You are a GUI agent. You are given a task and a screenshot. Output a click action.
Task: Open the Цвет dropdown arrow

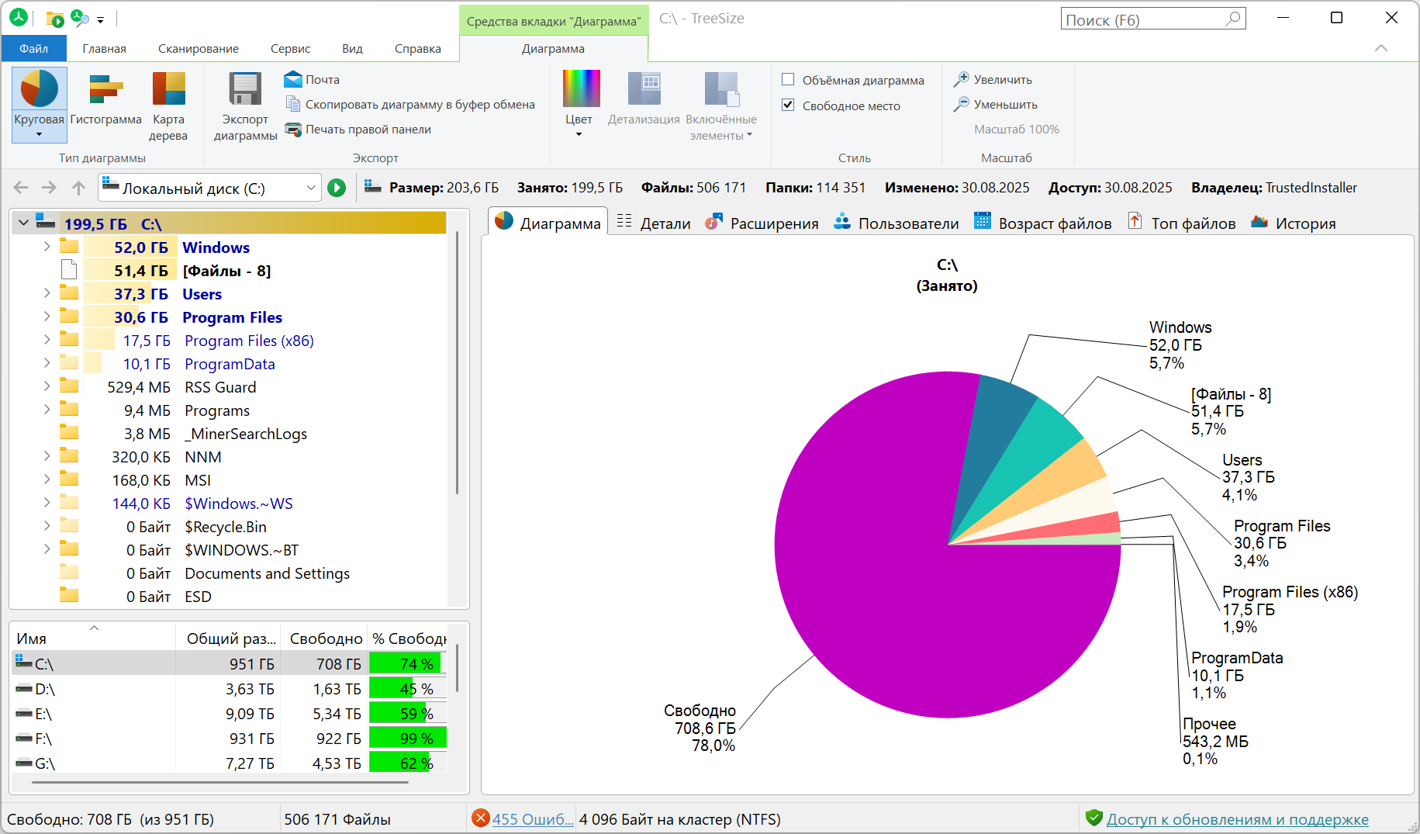click(x=579, y=135)
